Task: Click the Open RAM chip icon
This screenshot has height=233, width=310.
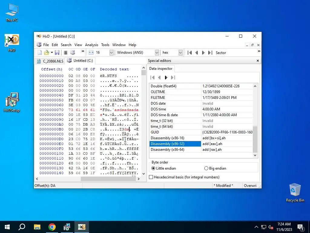Action: click(66, 52)
